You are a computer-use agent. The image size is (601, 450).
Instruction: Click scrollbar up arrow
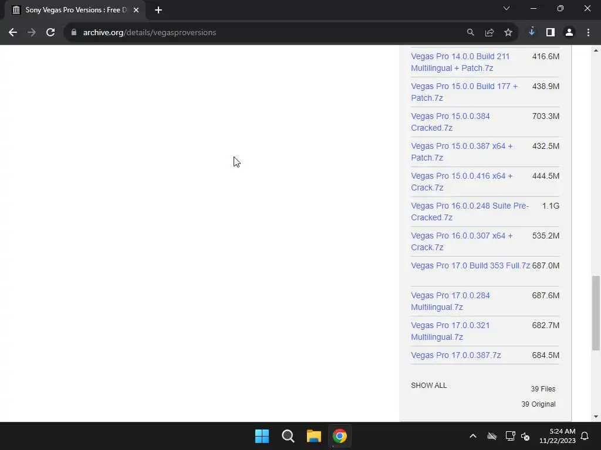point(596,50)
